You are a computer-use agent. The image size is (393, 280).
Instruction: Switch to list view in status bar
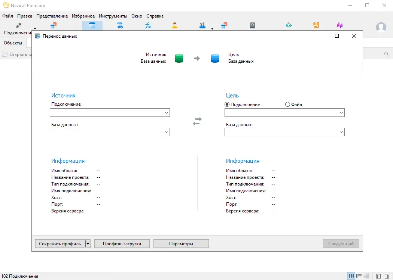(x=359, y=276)
